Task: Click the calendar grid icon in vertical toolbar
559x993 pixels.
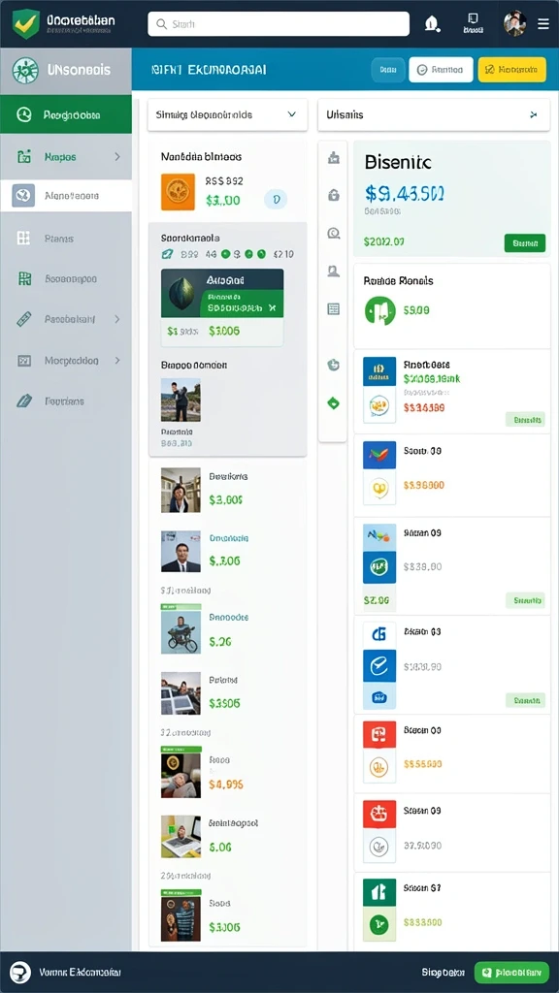Action: (334, 309)
